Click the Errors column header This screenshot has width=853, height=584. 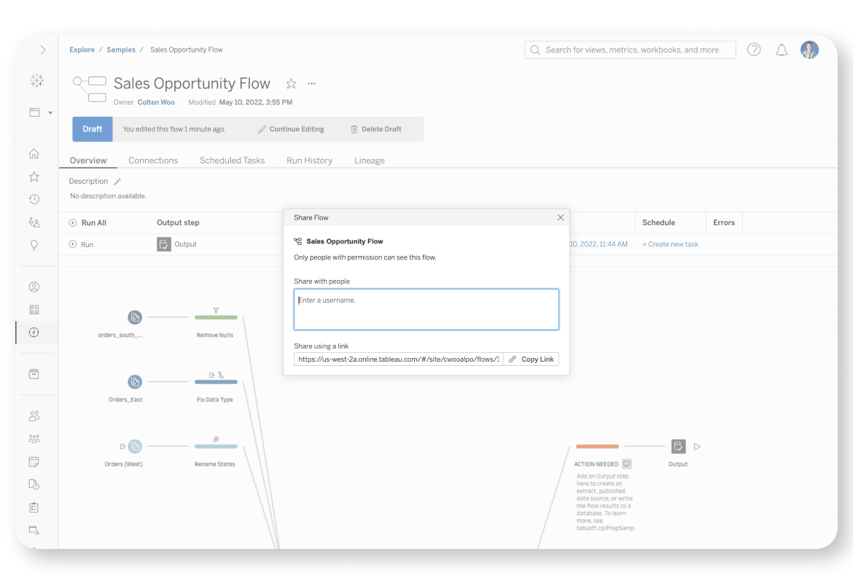723,222
